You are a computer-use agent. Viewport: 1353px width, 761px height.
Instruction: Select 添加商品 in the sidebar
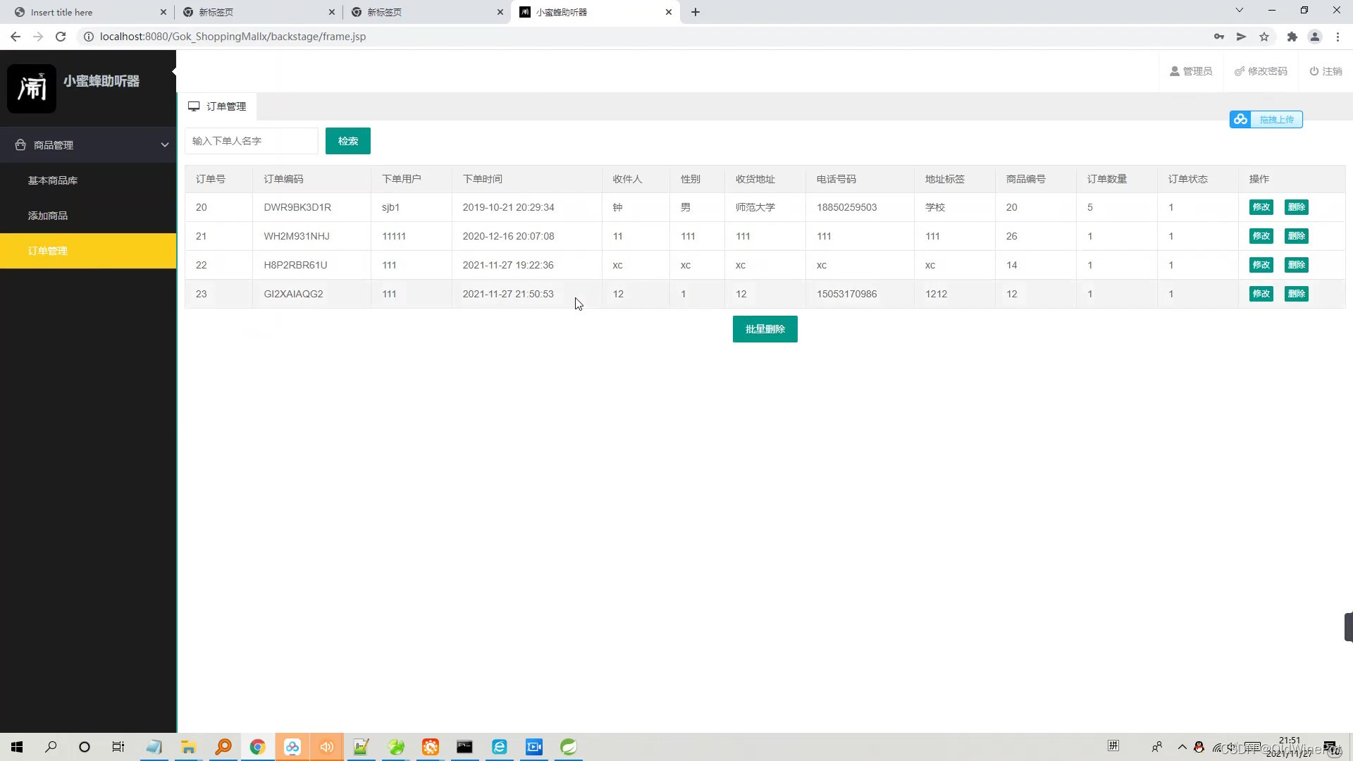point(48,216)
